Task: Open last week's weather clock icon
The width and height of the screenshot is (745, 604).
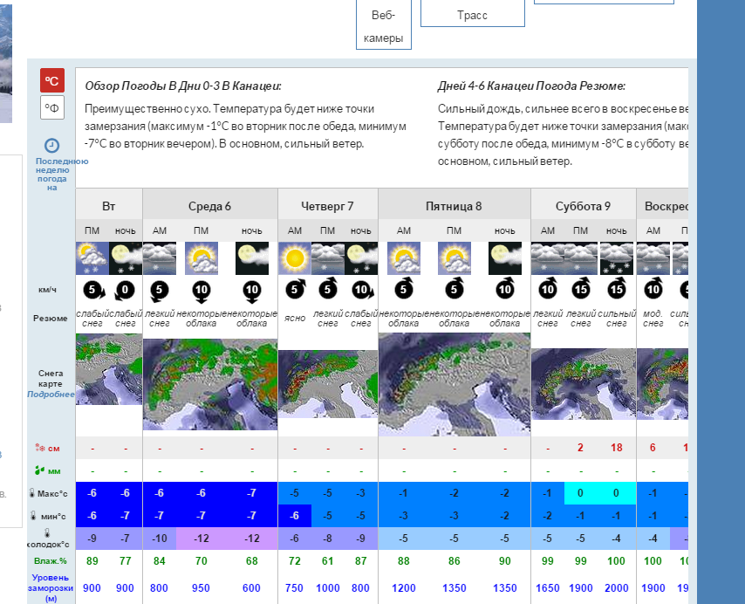Action: [x=51, y=146]
